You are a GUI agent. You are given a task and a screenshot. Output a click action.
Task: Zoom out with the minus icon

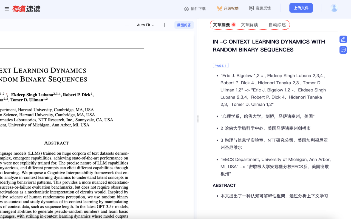127,25
